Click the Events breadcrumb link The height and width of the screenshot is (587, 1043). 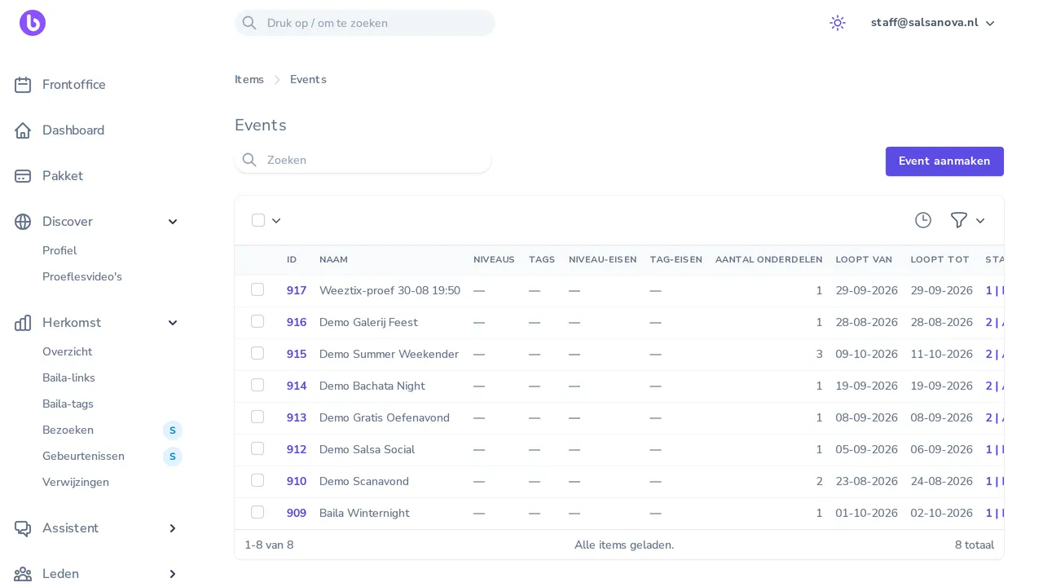[308, 80]
